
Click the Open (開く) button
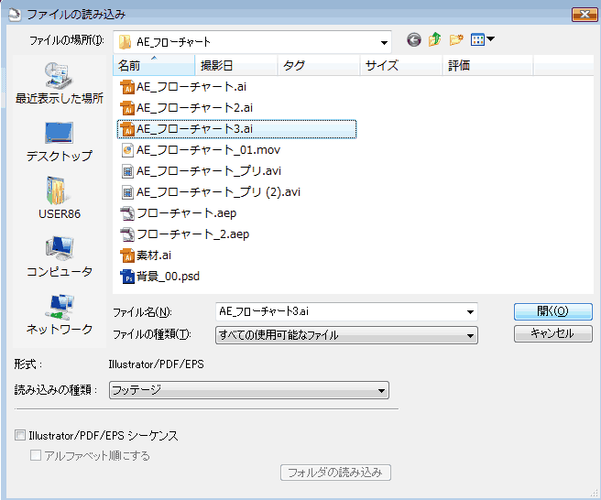coord(553,311)
